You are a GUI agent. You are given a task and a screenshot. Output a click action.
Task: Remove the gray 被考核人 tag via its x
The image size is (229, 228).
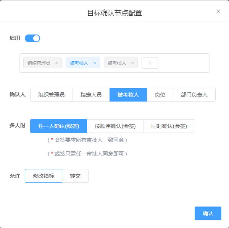coord(132,63)
